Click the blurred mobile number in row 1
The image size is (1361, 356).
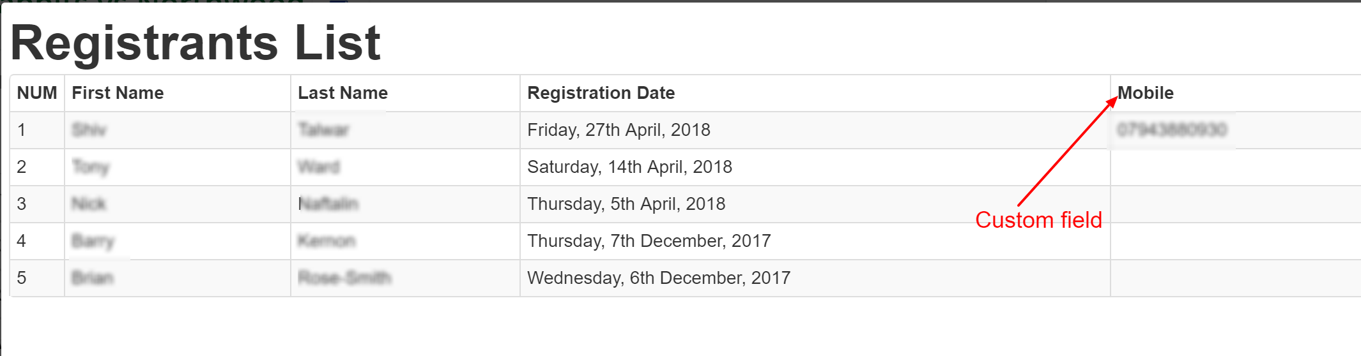(x=1172, y=130)
